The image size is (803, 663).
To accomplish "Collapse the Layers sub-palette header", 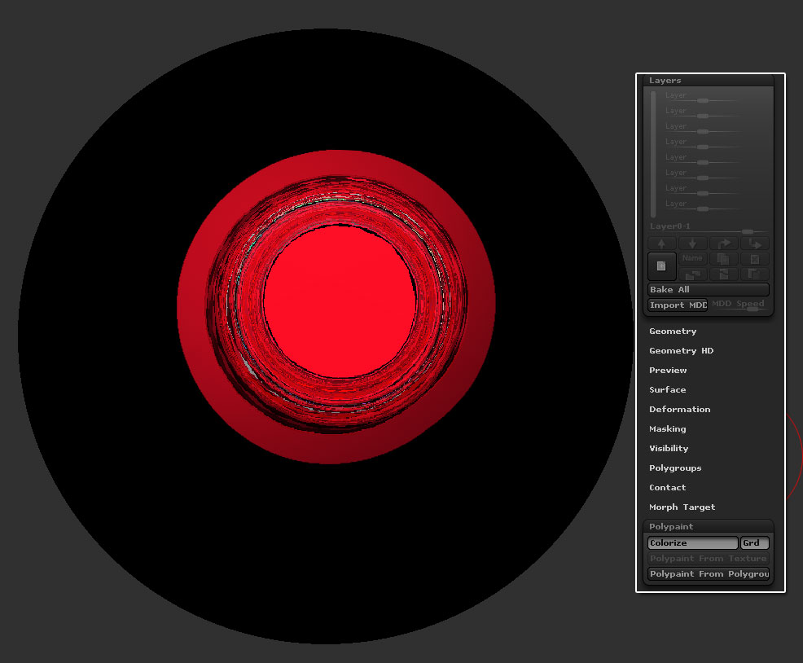I will [x=709, y=81].
